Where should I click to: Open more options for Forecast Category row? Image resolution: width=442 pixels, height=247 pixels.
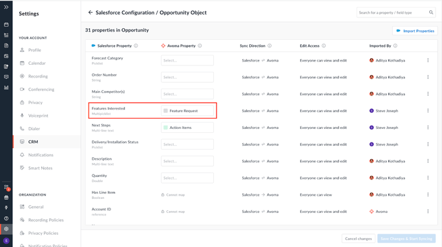[x=428, y=60]
